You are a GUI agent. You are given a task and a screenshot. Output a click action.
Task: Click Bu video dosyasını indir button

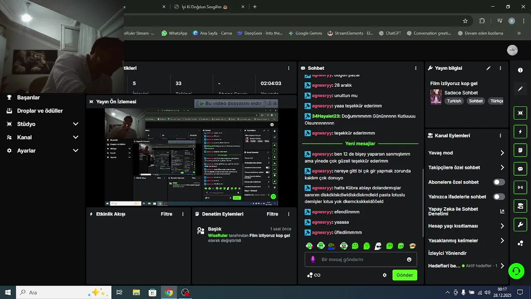tap(230, 103)
